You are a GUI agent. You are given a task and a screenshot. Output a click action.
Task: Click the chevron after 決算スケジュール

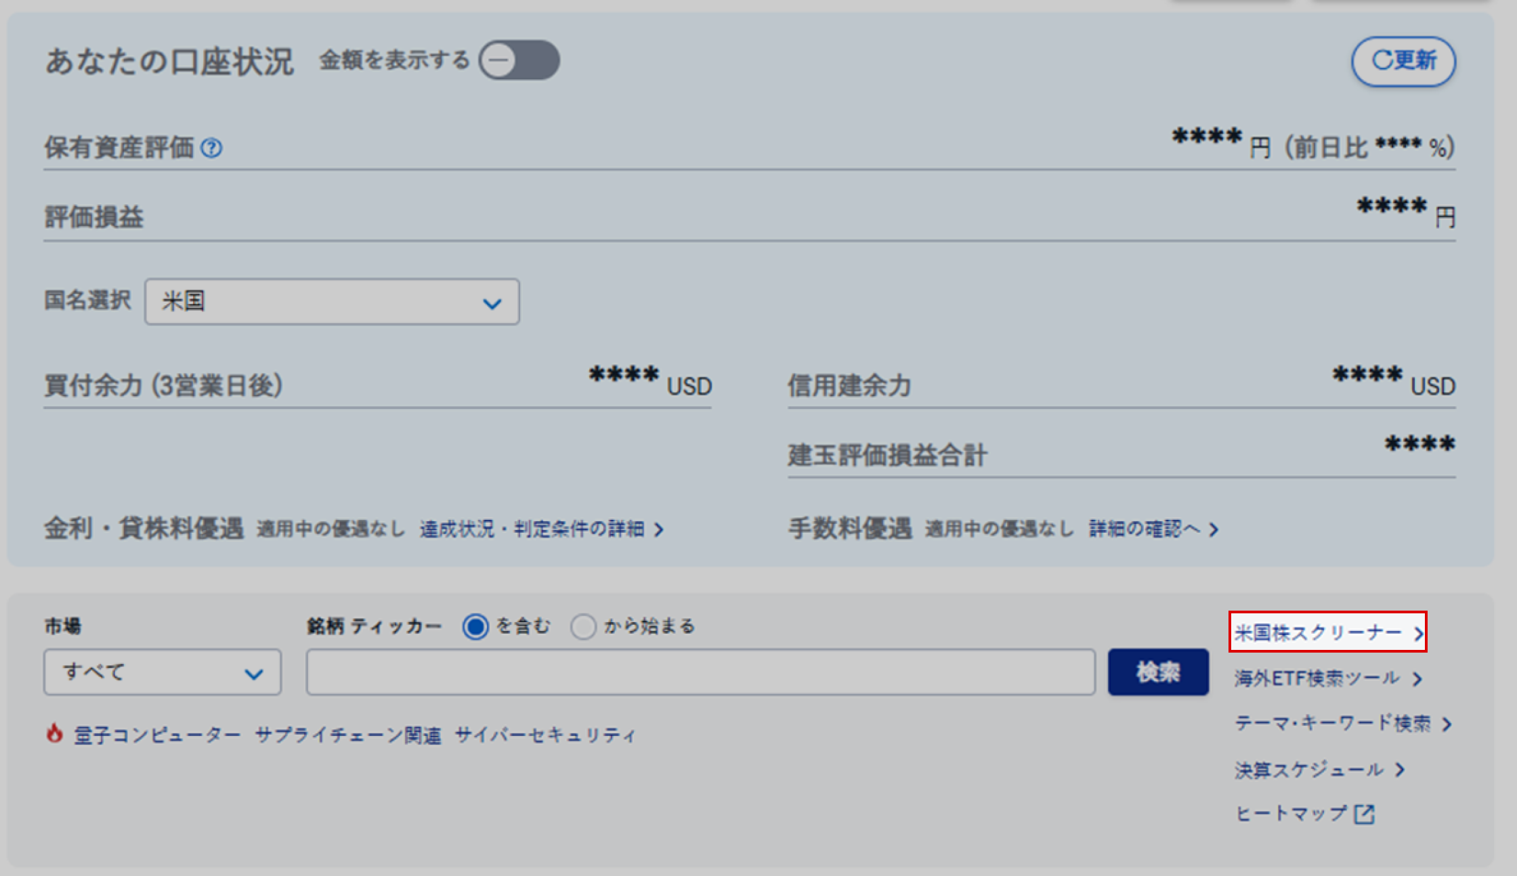point(1400,769)
